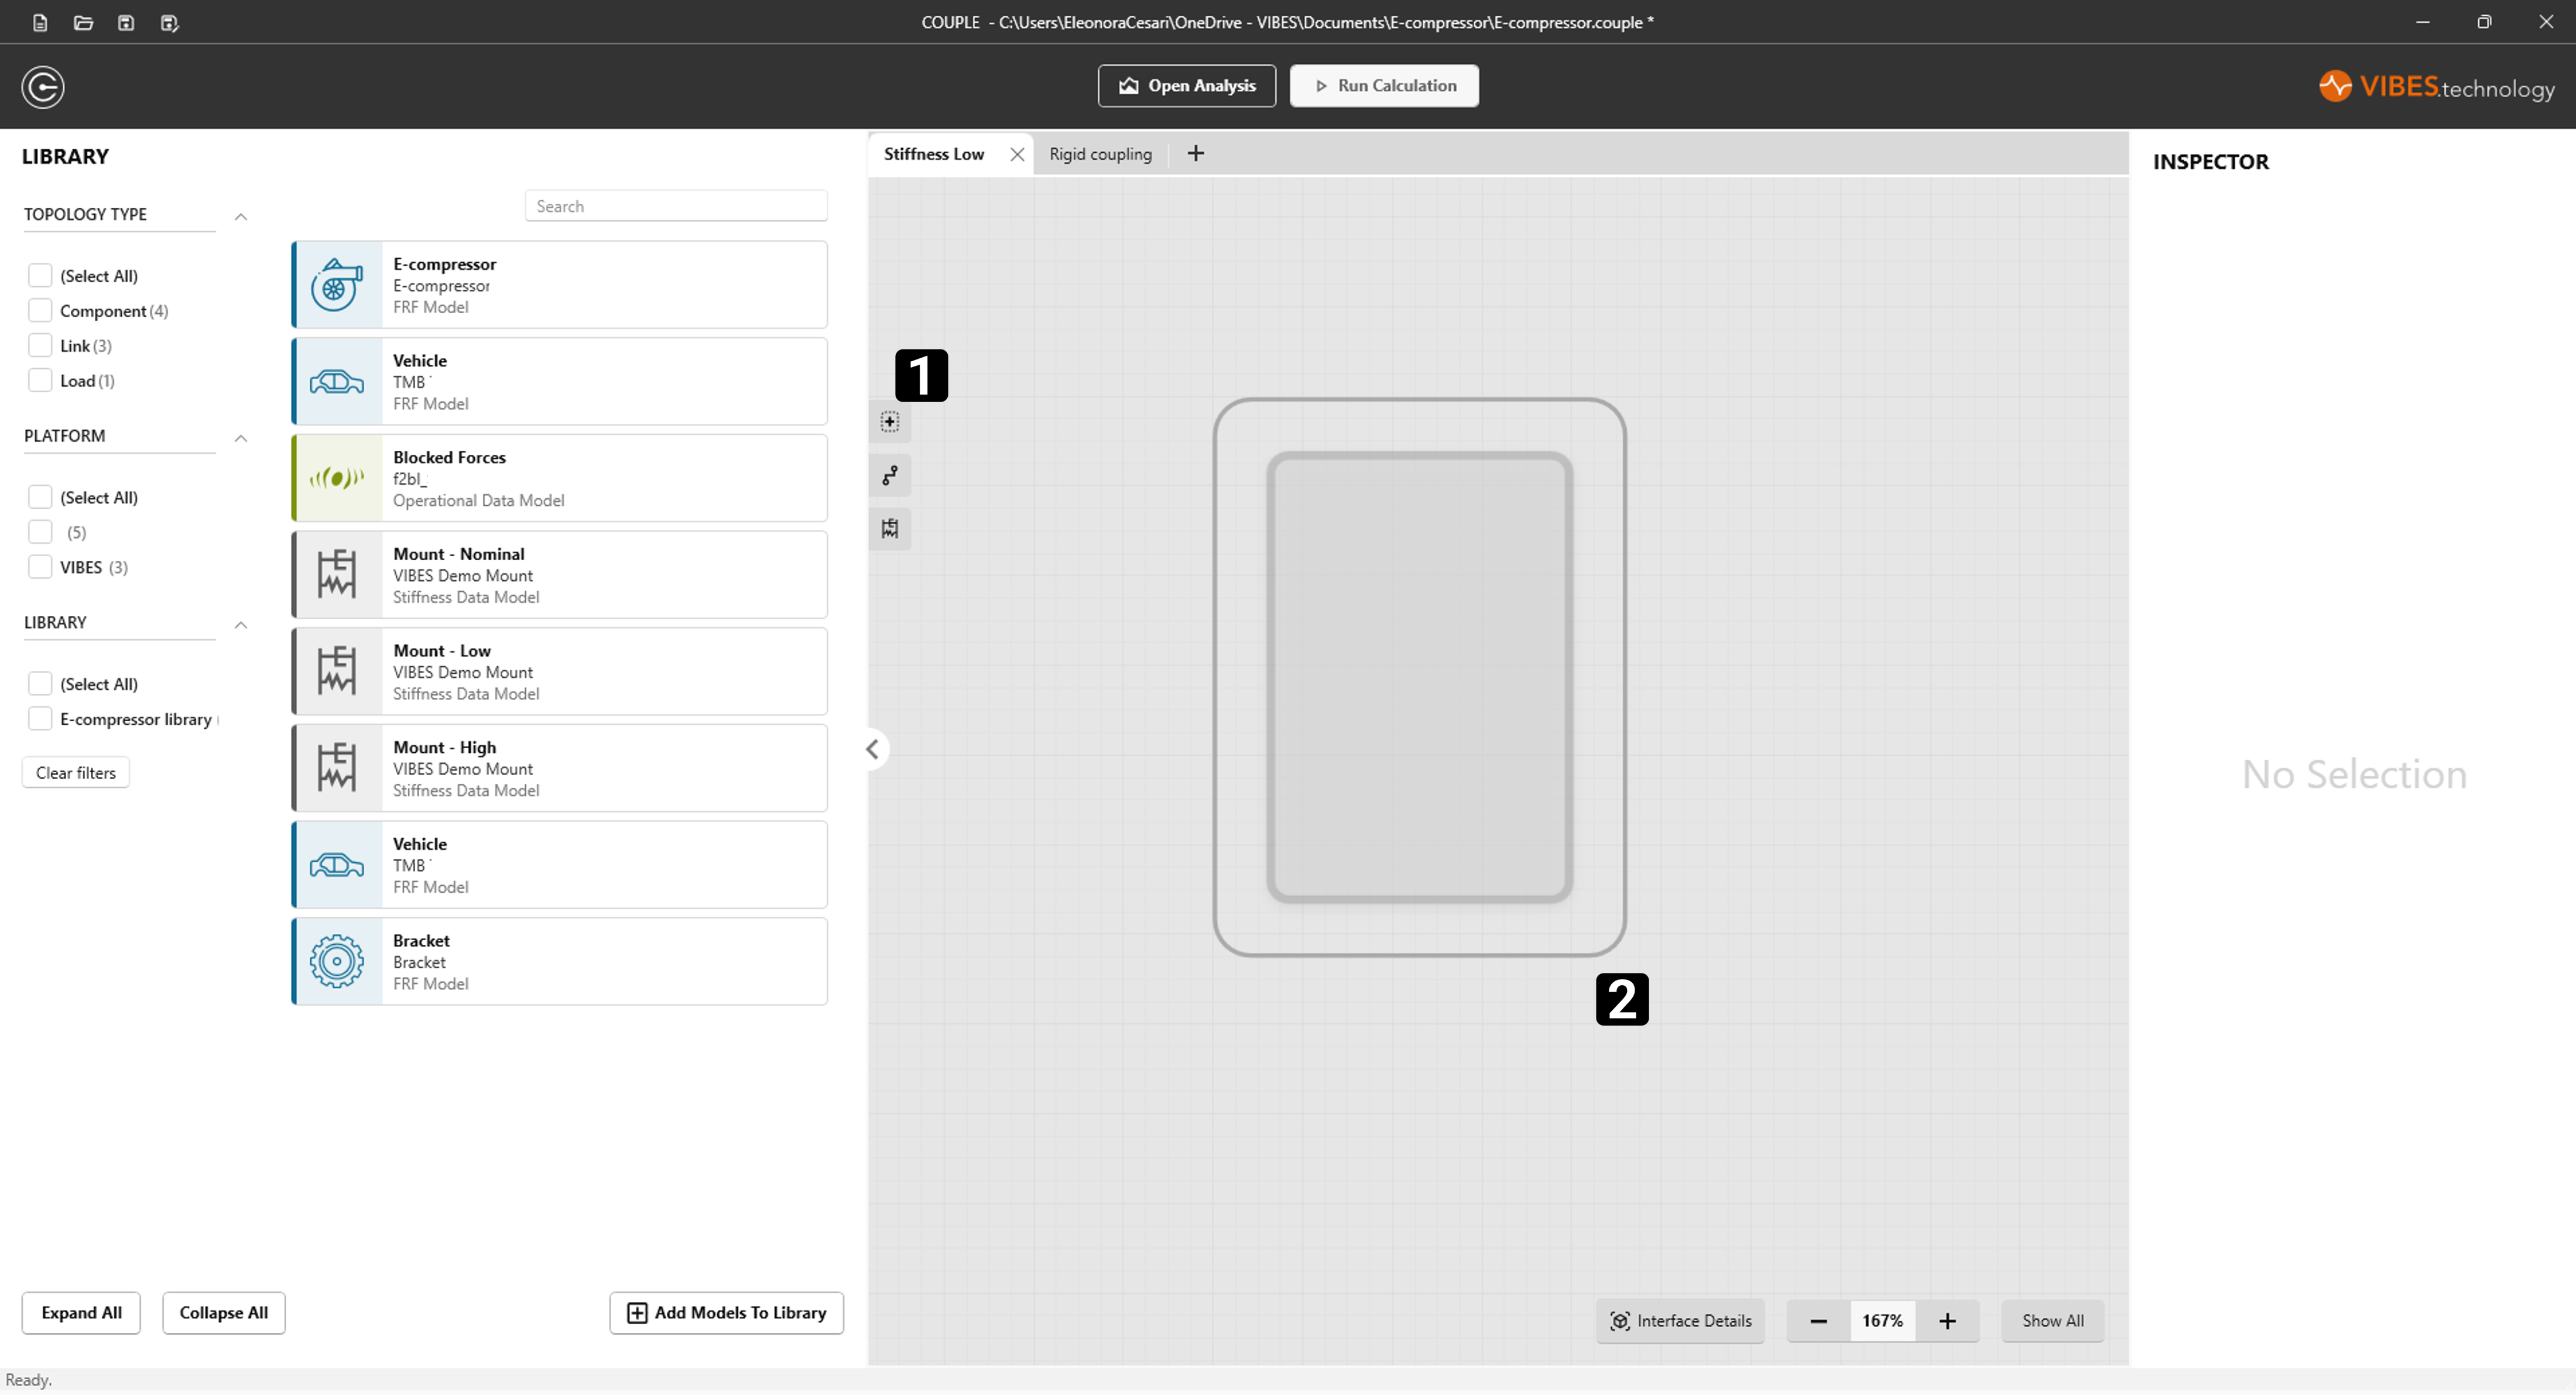This screenshot has height=1395, width=2576.
Task: Click the Mount - Low spring icon
Action: coord(337,671)
